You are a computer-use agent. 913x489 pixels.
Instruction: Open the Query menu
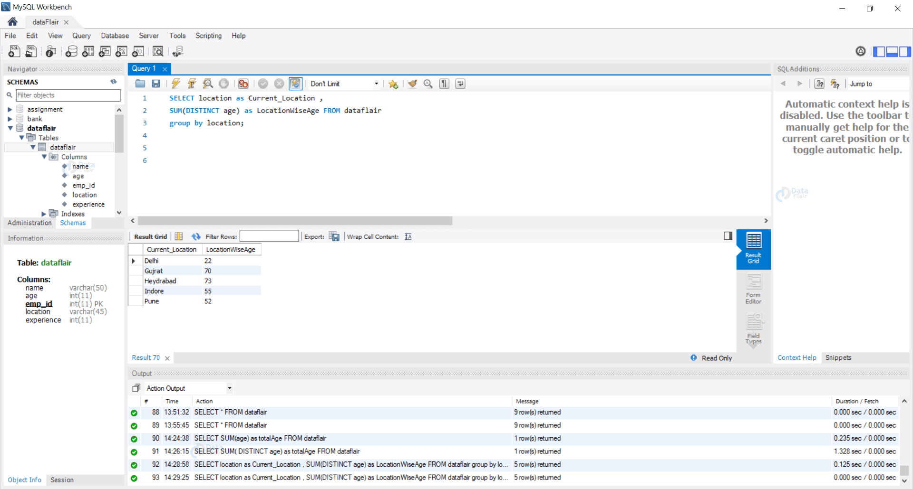pyautogui.click(x=81, y=36)
